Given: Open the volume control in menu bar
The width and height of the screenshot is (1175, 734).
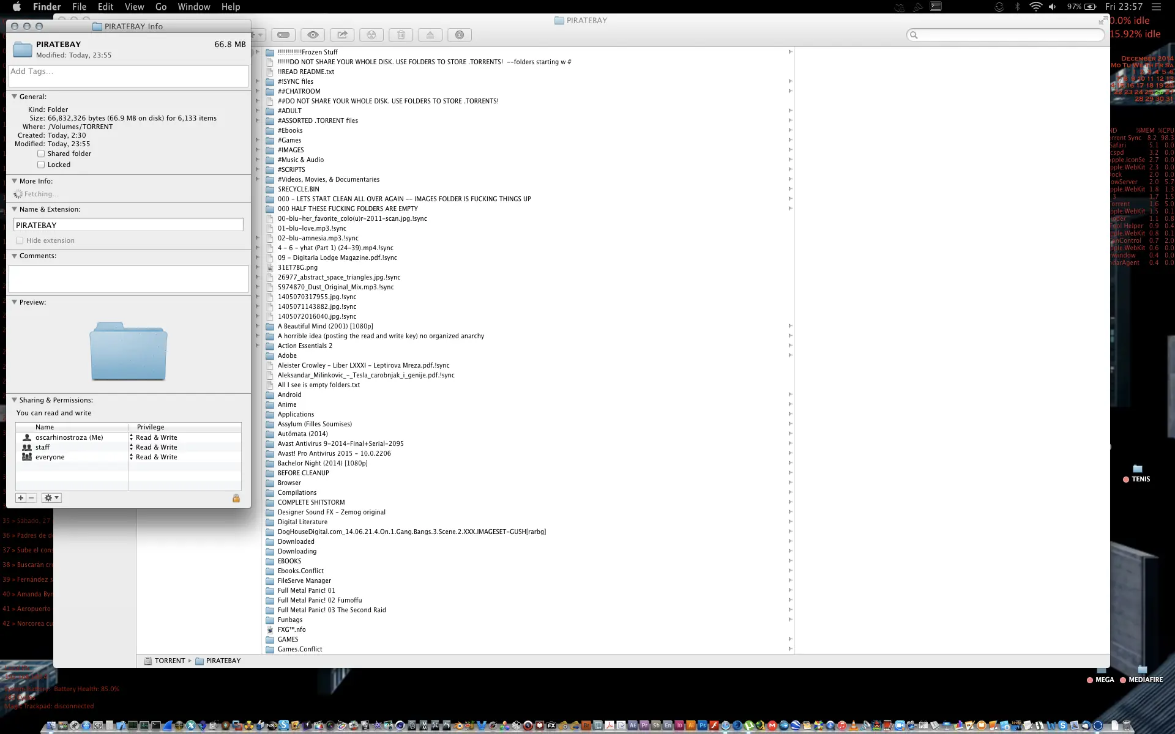Looking at the screenshot, I should [x=1053, y=7].
